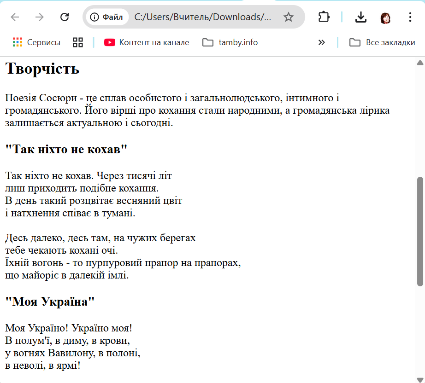This screenshot has height=383, width=425.
Task: Click the browser forward arrow
Action: (x=40, y=17)
